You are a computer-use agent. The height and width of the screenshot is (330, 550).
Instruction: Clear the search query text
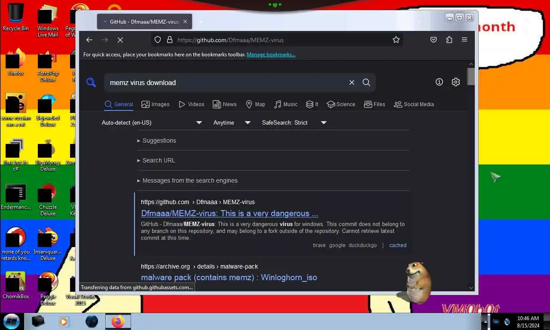[351, 82]
